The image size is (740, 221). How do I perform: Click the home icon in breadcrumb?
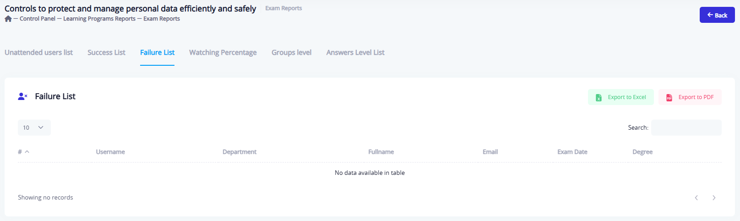click(8, 19)
